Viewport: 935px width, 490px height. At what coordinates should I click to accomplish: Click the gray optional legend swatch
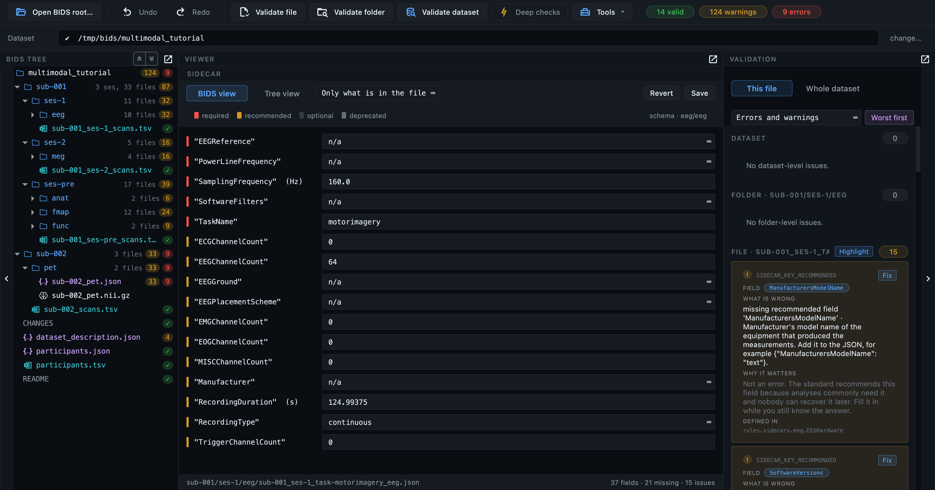click(x=302, y=115)
